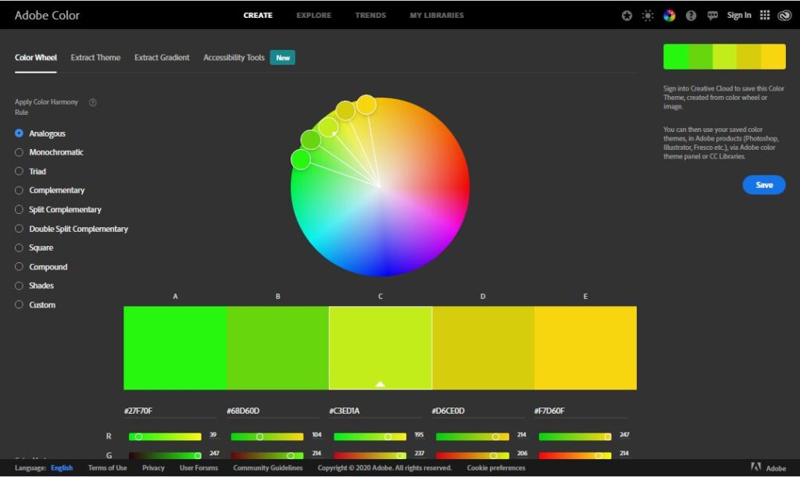
Task: Click the star icon in top bar
Action: [627, 16]
